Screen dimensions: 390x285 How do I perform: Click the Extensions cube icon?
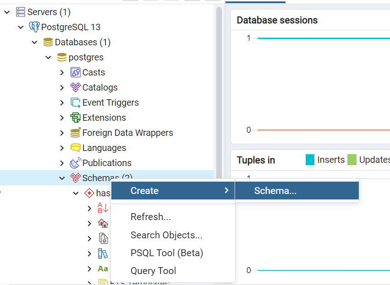pyautogui.click(x=75, y=118)
